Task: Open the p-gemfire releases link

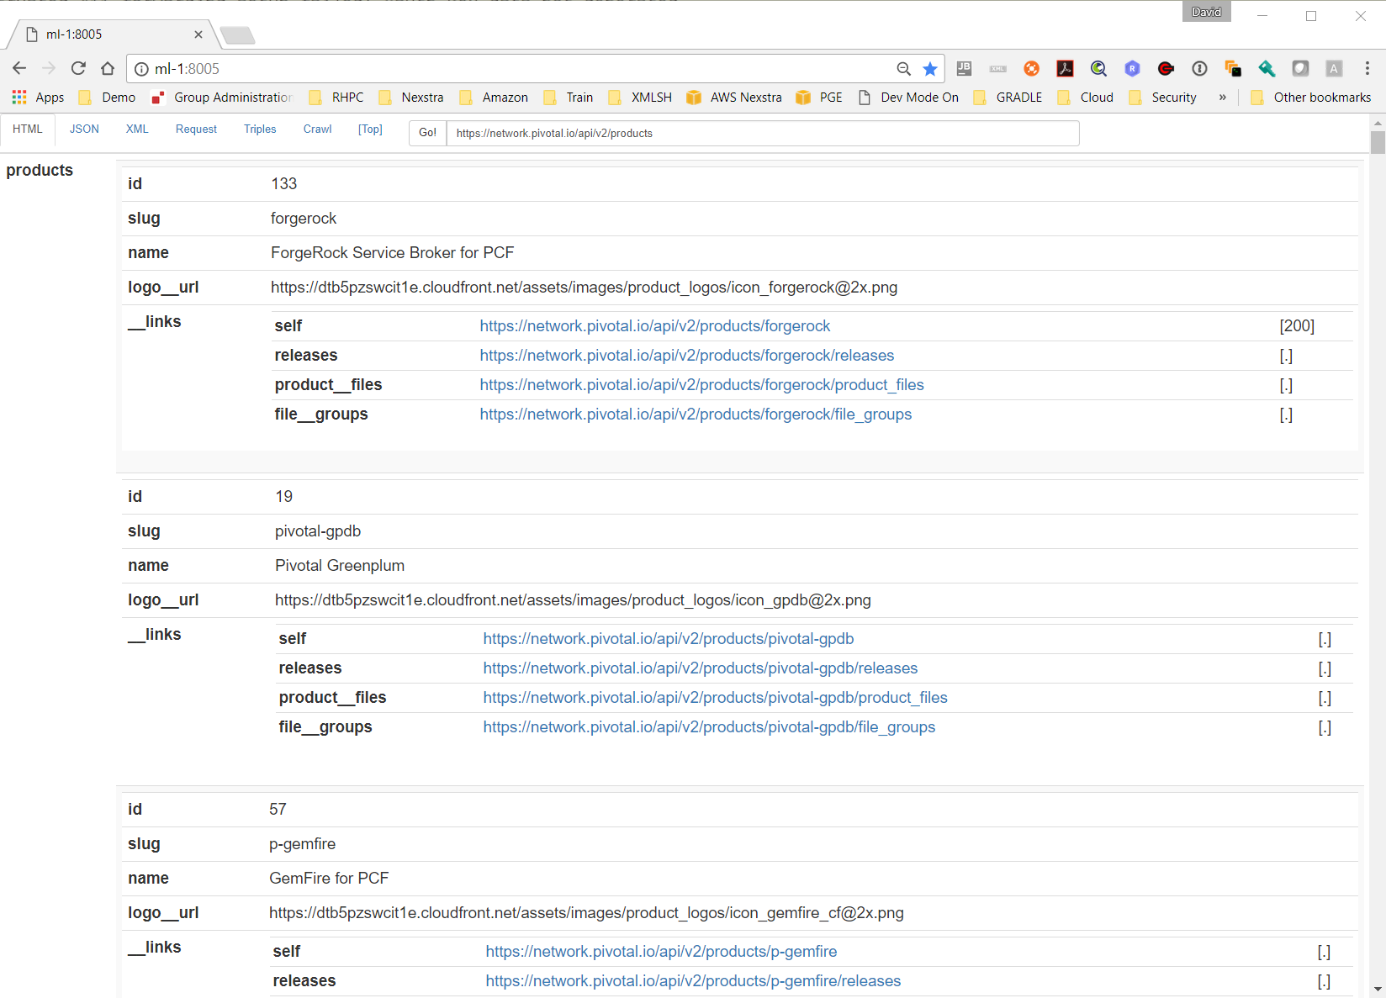Action: 693,981
